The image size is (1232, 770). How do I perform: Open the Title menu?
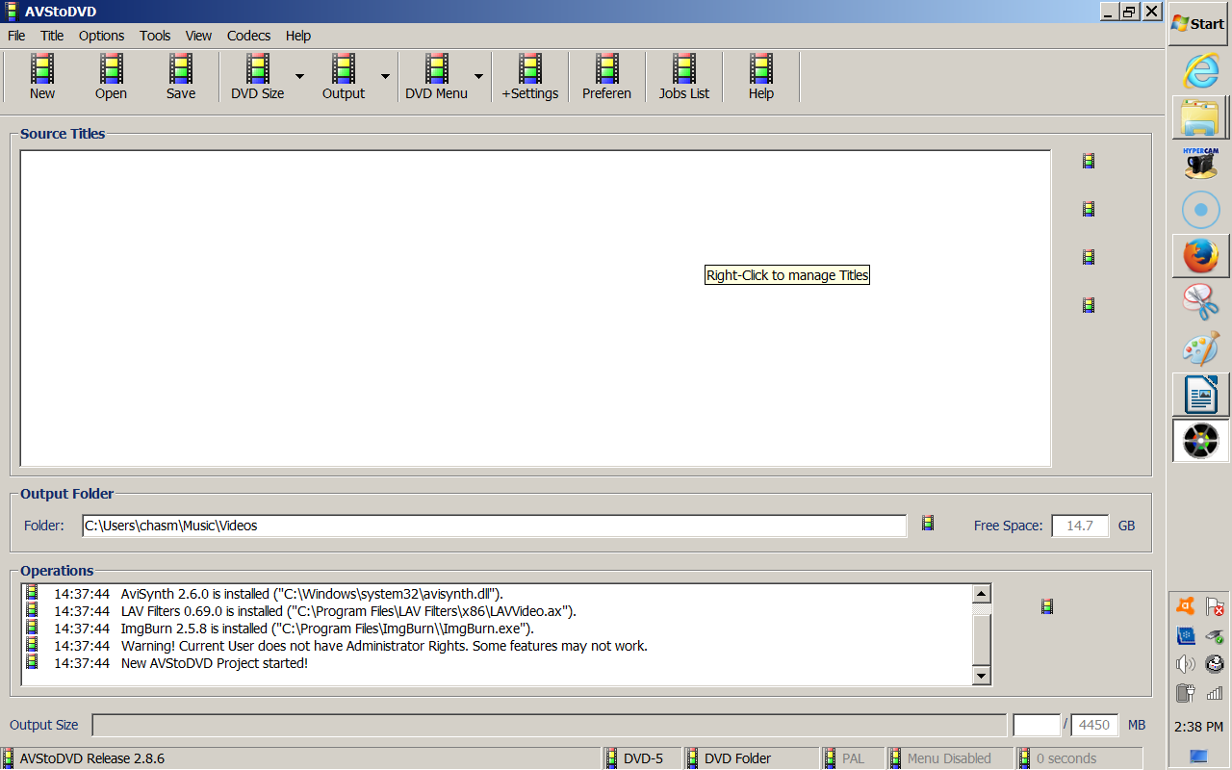click(x=52, y=36)
